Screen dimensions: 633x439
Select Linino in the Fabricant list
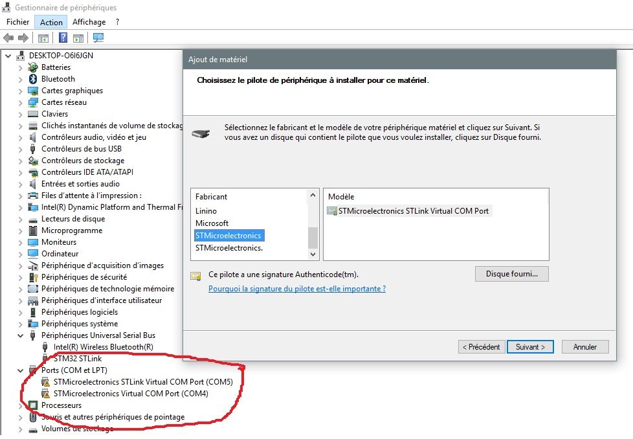tap(206, 211)
